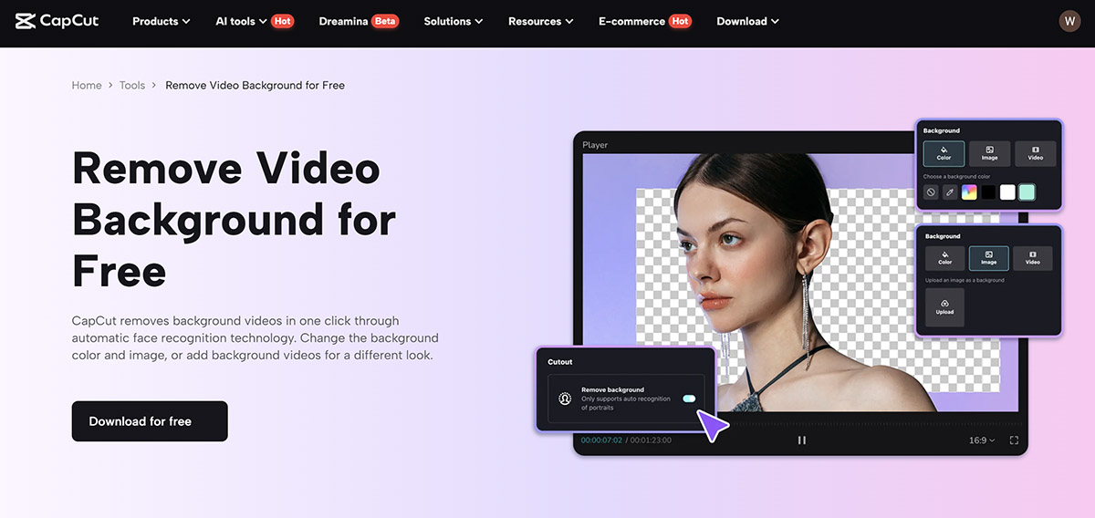Select the eyedropper color picker icon
Screen dimensions: 1095x518
pyautogui.click(x=950, y=192)
